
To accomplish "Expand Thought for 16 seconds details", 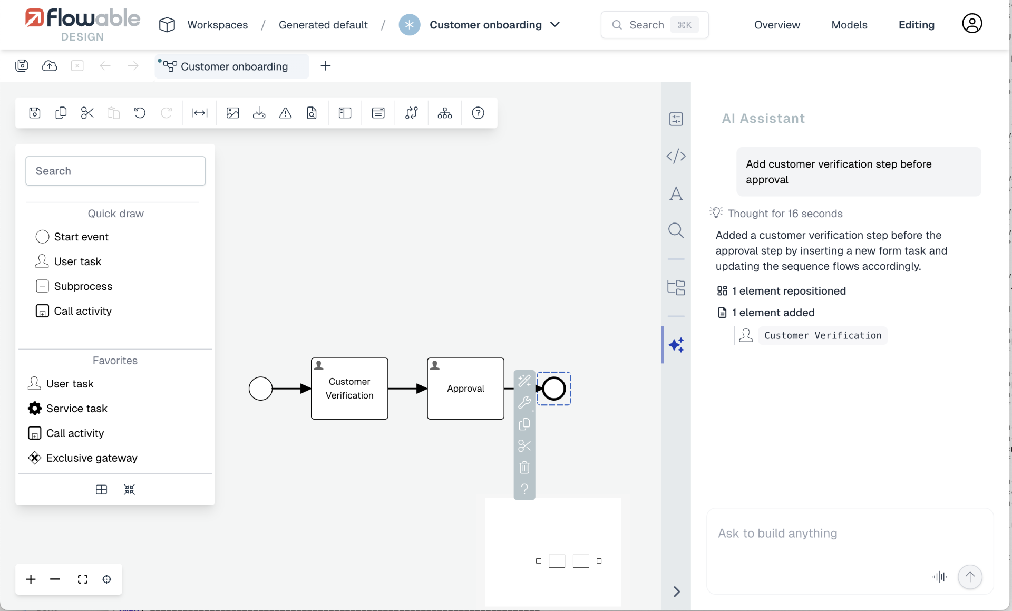I will [784, 214].
